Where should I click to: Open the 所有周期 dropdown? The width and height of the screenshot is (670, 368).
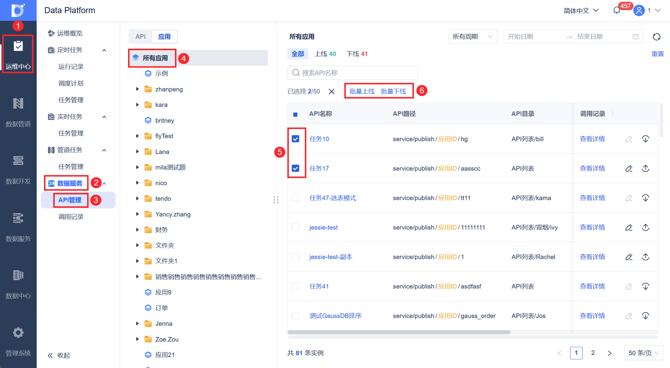click(x=473, y=36)
